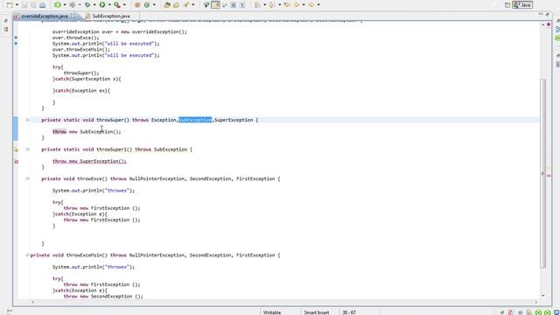Open the New Java Class dropdown arrow

tap(154, 5)
